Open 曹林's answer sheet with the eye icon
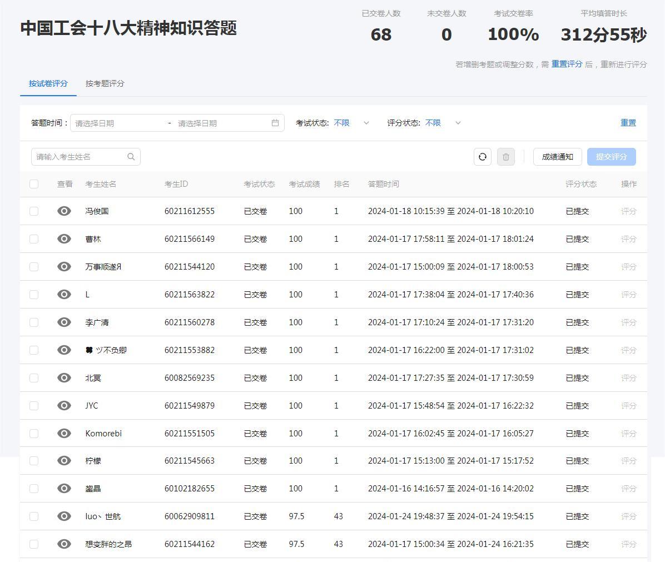The image size is (665, 562). coord(63,238)
